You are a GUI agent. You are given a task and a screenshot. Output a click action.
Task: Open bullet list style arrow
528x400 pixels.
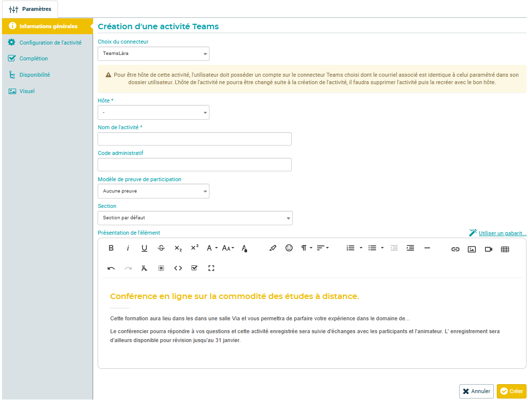[382, 248]
